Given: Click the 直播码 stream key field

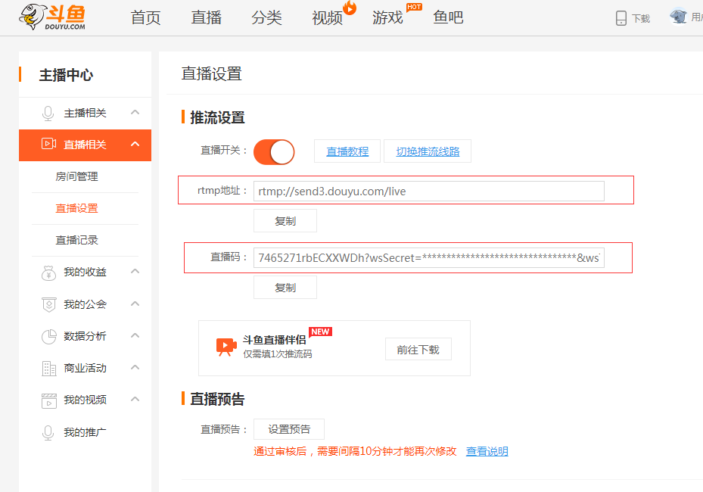Looking at the screenshot, I should [x=428, y=258].
